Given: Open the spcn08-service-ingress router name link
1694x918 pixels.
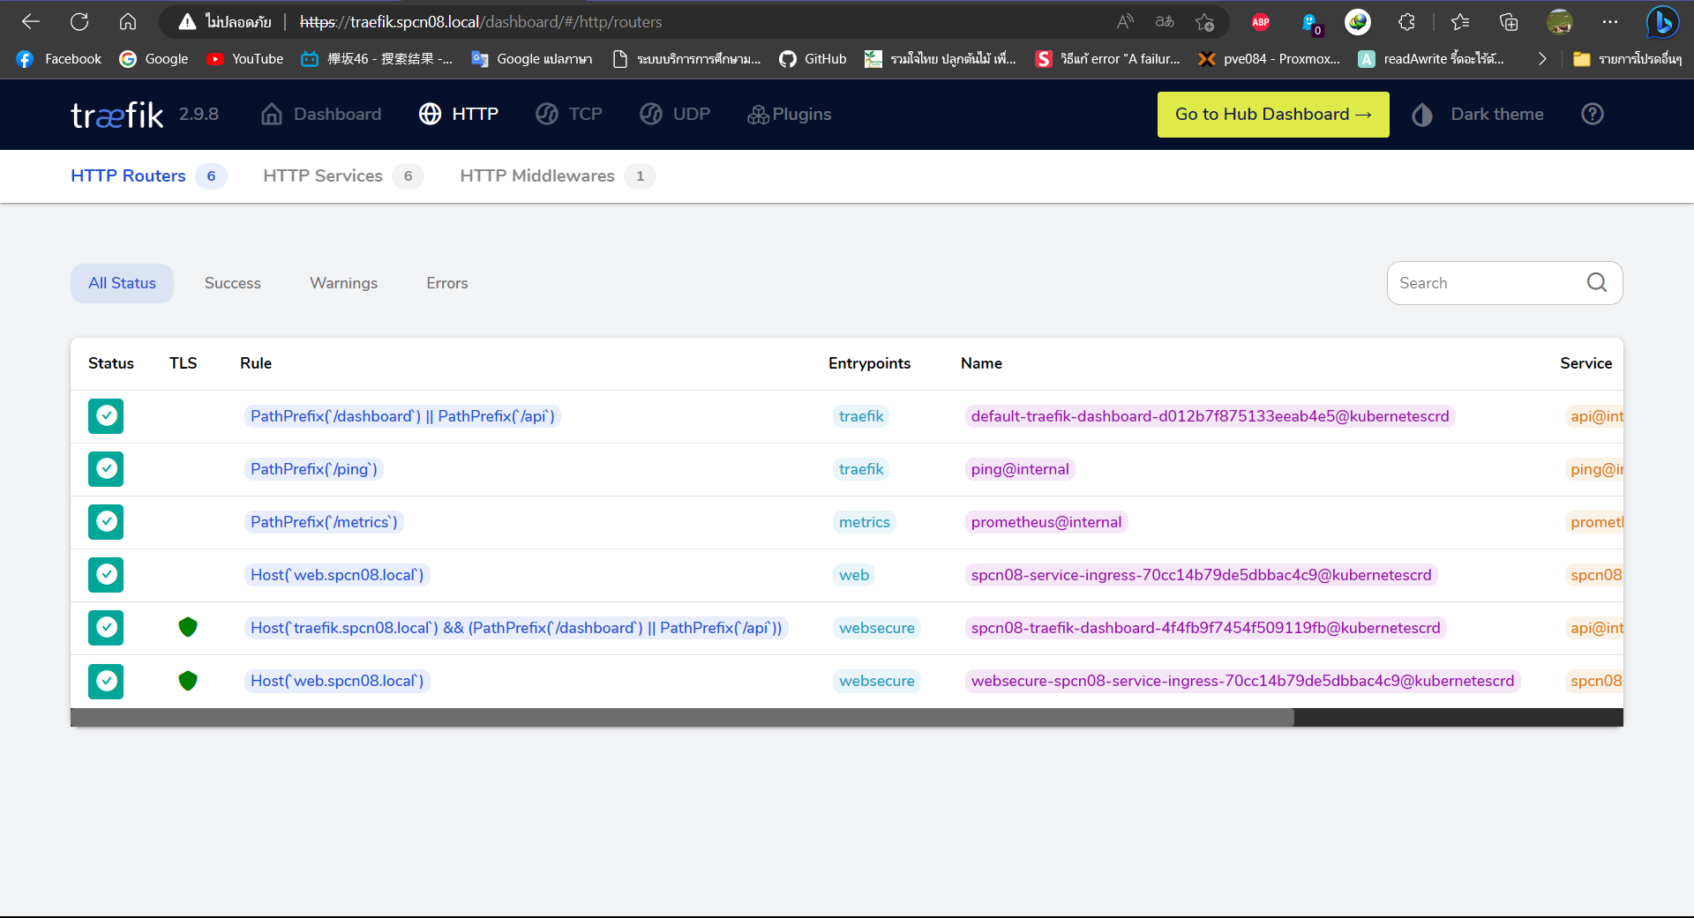Looking at the screenshot, I should point(1200,575).
